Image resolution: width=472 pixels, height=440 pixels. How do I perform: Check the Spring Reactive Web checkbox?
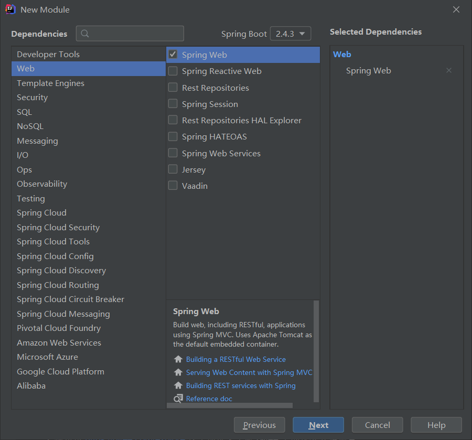[173, 71]
